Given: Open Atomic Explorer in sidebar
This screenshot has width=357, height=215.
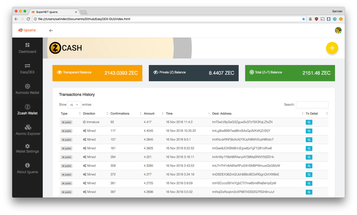Looking at the screenshot, I should (x=27, y=130).
